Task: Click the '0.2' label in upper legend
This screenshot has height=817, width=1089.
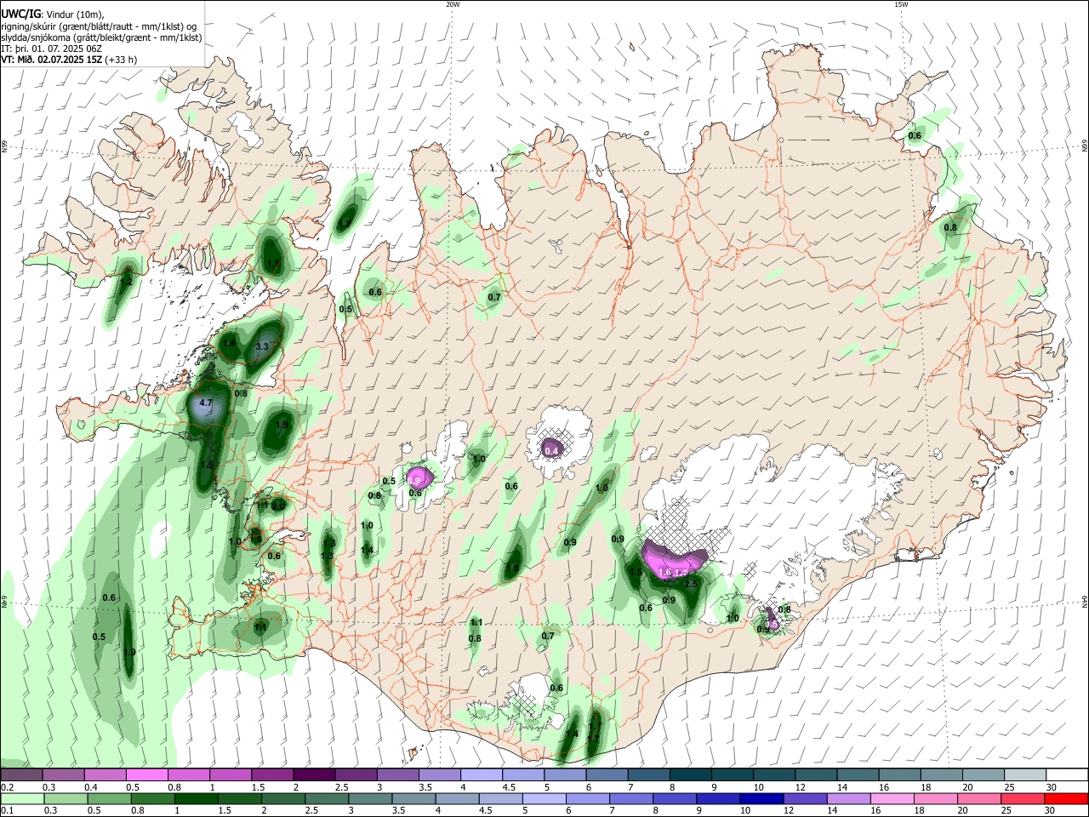Action: pyautogui.click(x=7, y=787)
